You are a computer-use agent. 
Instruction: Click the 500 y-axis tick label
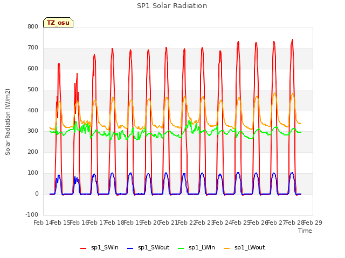[33, 90]
